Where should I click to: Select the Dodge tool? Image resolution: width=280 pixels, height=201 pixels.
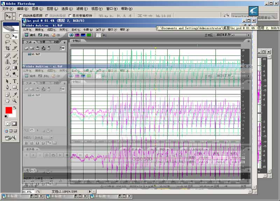tap(15, 74)
